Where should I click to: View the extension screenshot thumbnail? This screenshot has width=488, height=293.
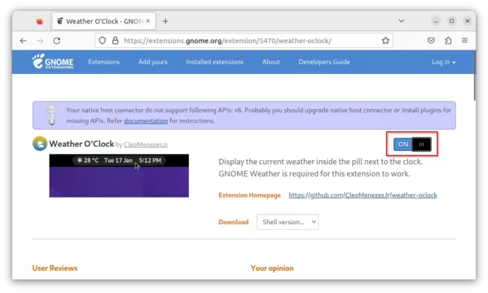[119, 175]
